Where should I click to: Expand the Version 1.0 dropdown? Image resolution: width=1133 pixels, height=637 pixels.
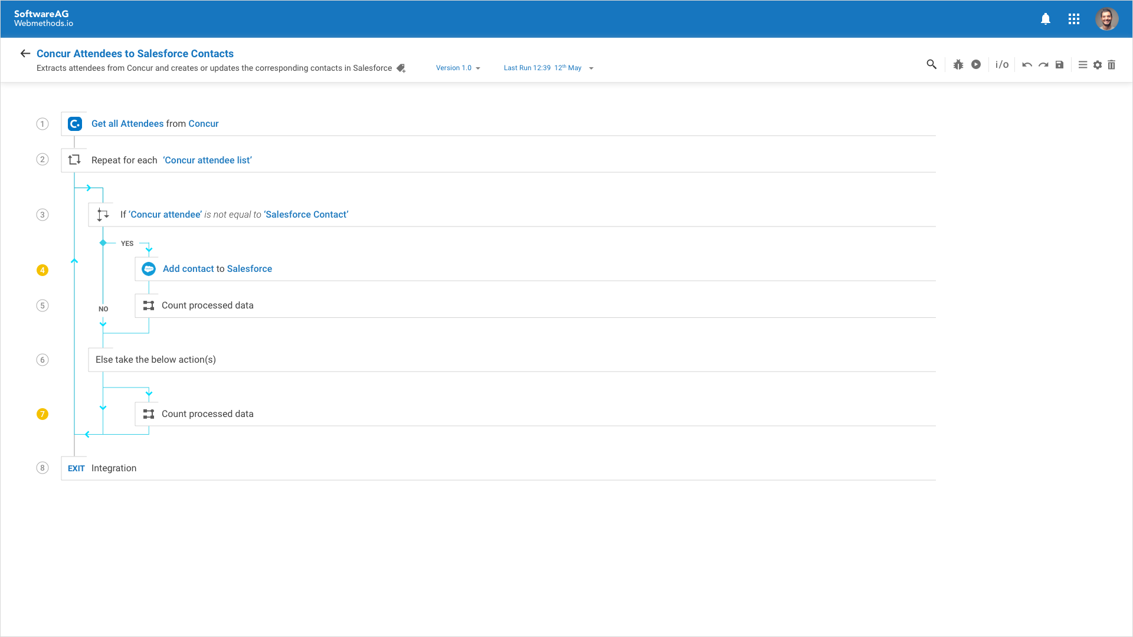pyautogui.click(x=458, y=68)
